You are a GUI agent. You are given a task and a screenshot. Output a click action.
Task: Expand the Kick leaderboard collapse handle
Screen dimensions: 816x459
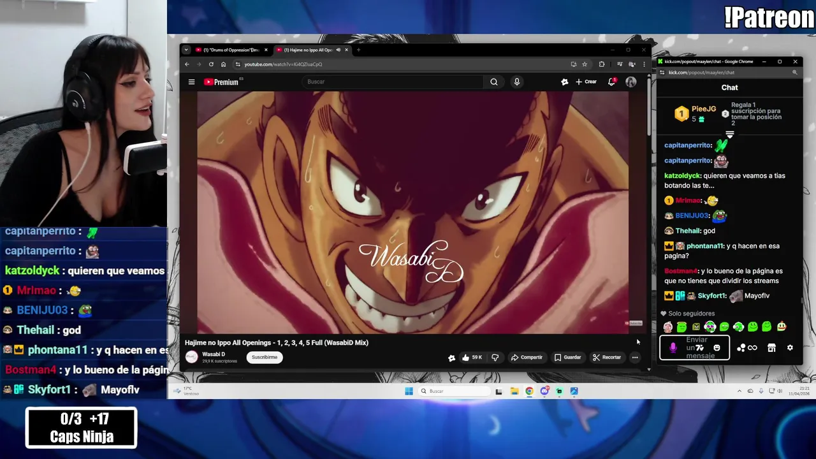point(729,135)
